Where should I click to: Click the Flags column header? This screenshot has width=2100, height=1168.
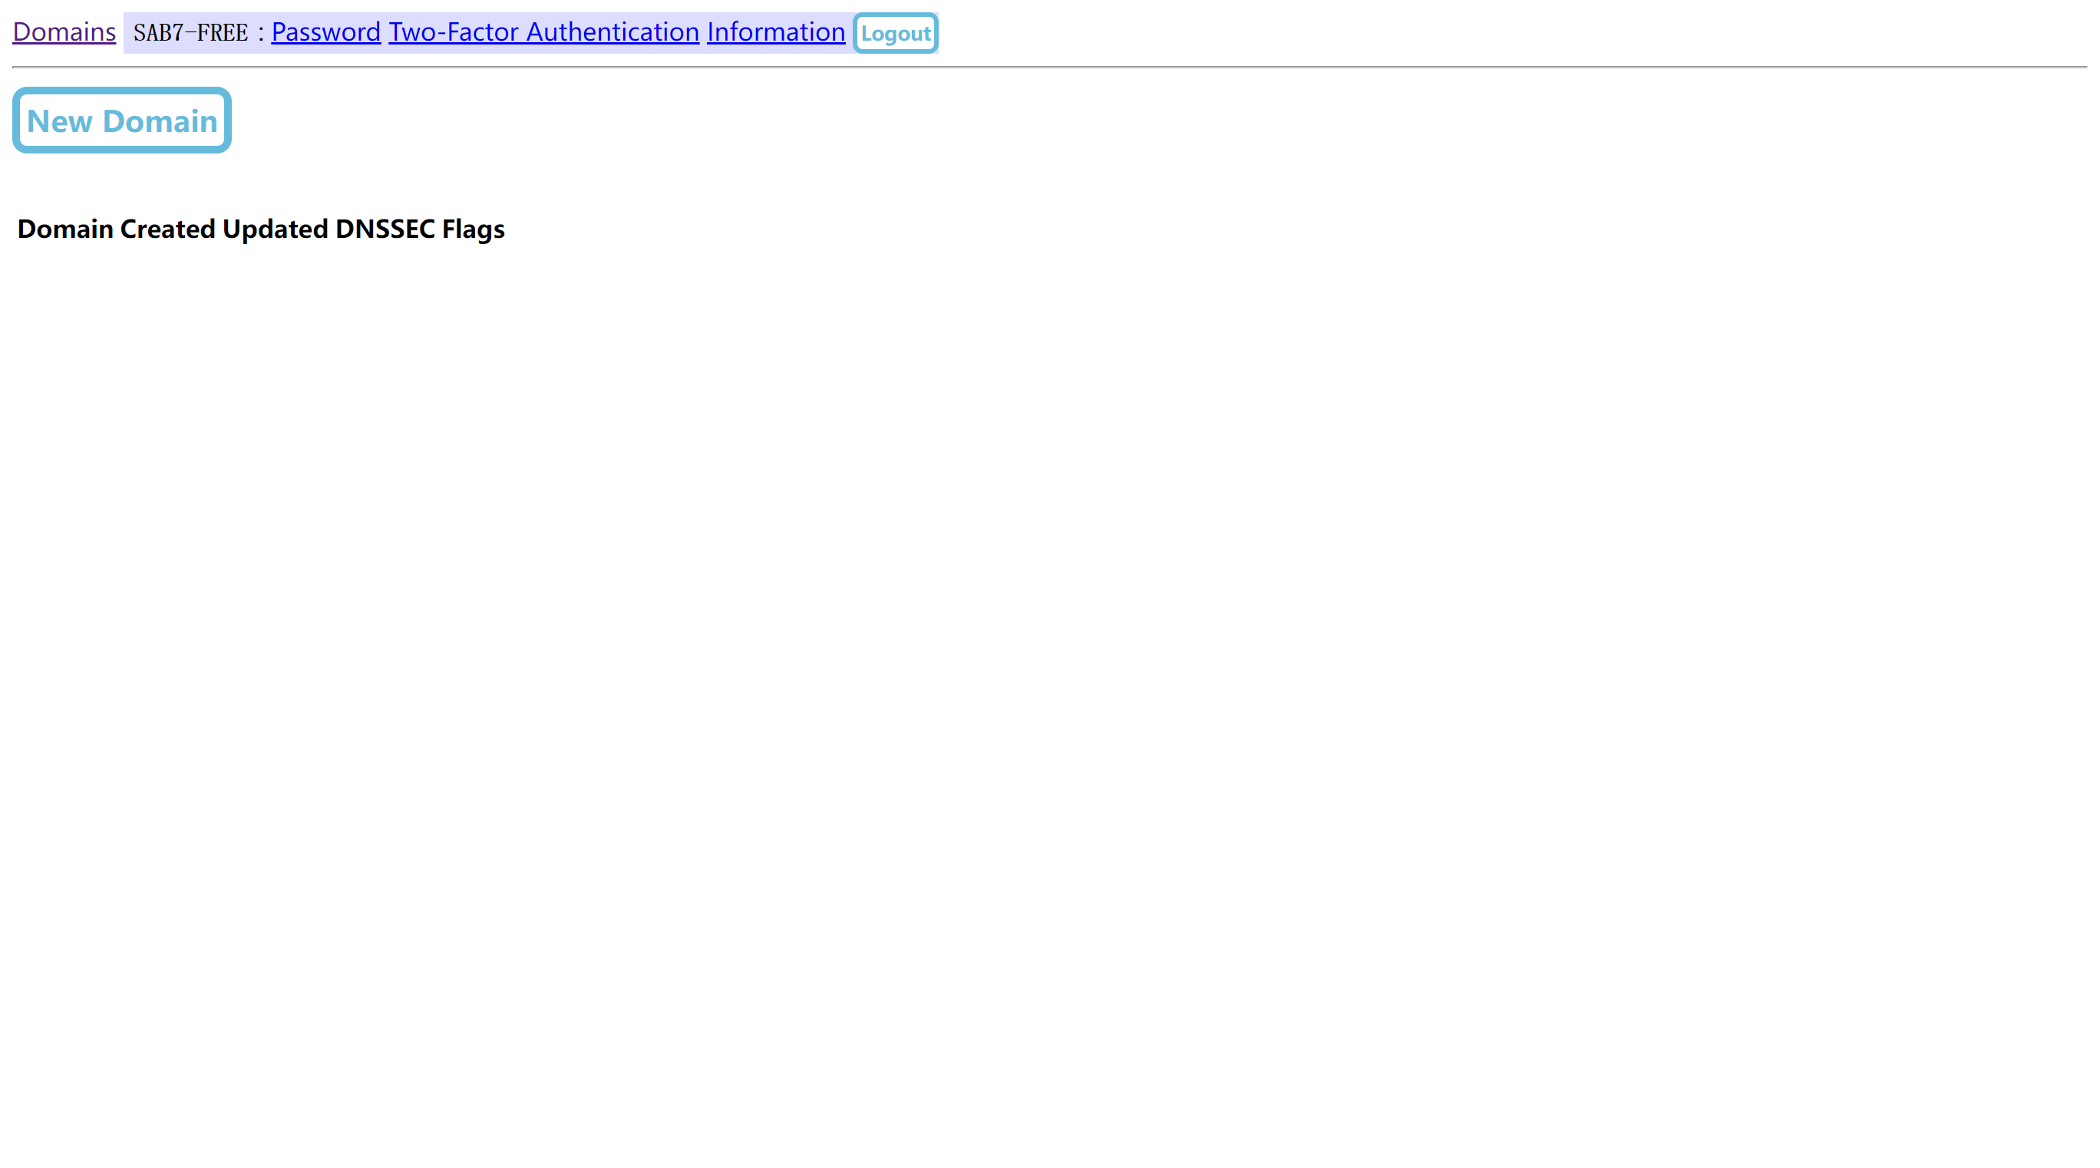click(473, 229)
